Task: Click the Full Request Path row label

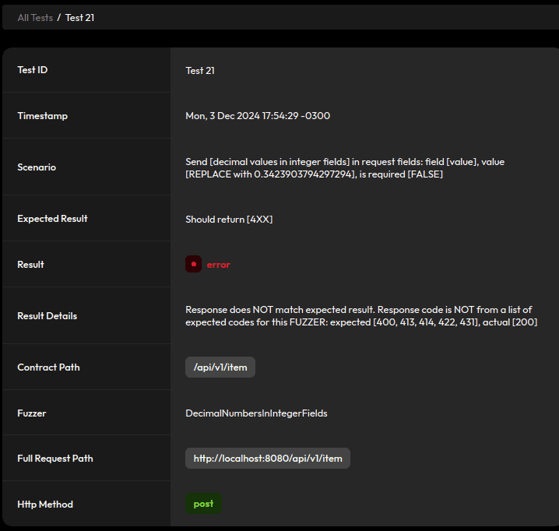Action: pyautogui.click(x=54, y=459)
